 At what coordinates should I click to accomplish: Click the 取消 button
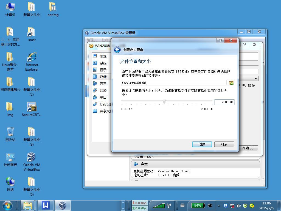tap(224, 144)
